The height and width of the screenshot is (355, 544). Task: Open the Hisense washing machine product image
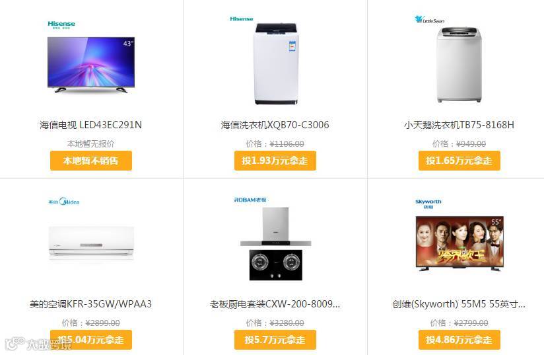point(276,64)
